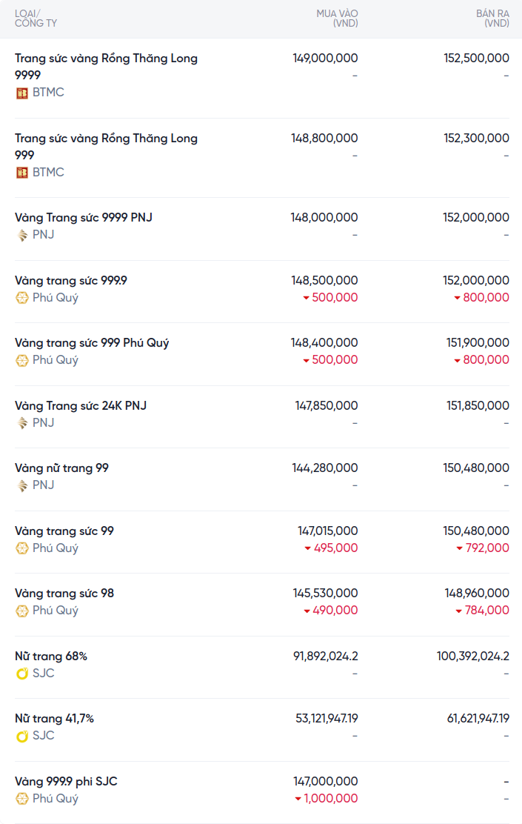This screenshot has height=824, width=522.
Task: Click sell price 100,392,024.2 for Nữ trang 68%
Action: coord(472,657)
